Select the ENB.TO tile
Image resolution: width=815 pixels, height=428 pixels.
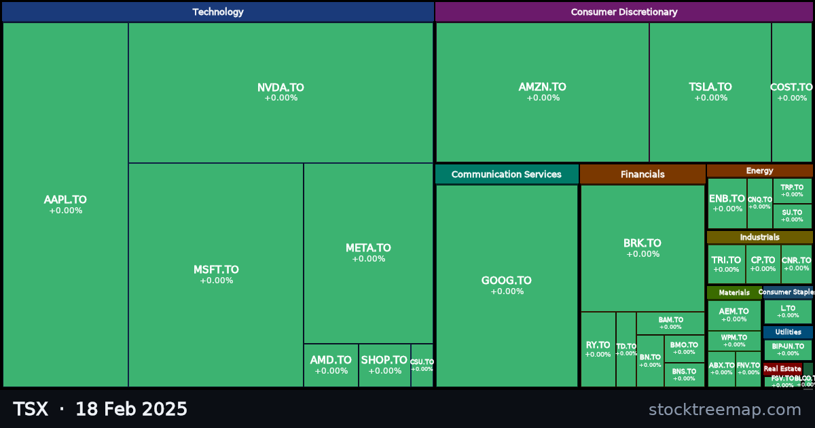pos(727,204)
